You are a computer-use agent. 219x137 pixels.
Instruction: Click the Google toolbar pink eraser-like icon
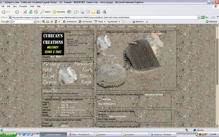(52, 22)
